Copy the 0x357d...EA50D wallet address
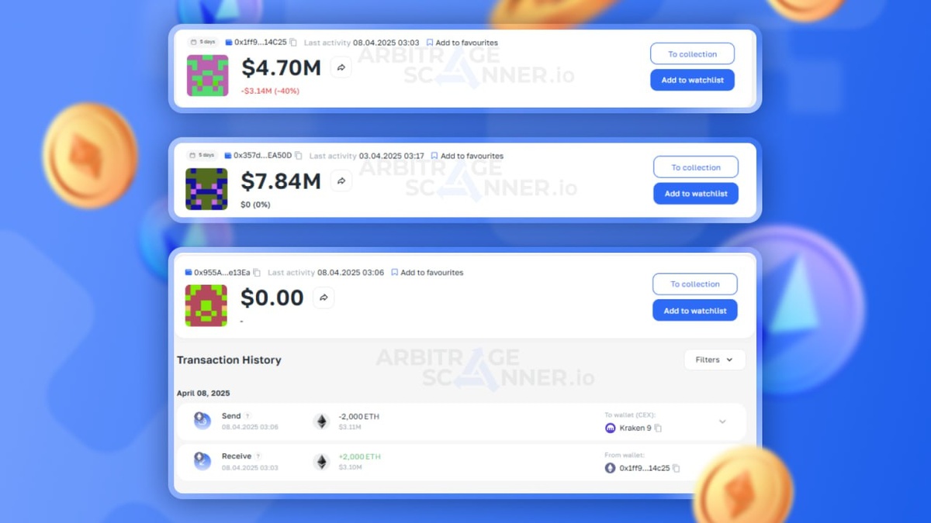The image size is (931, 523). coord(299,156)
